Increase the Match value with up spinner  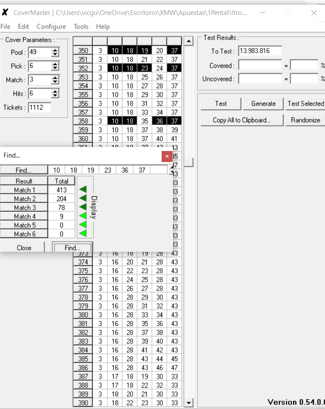pos(55,77)
